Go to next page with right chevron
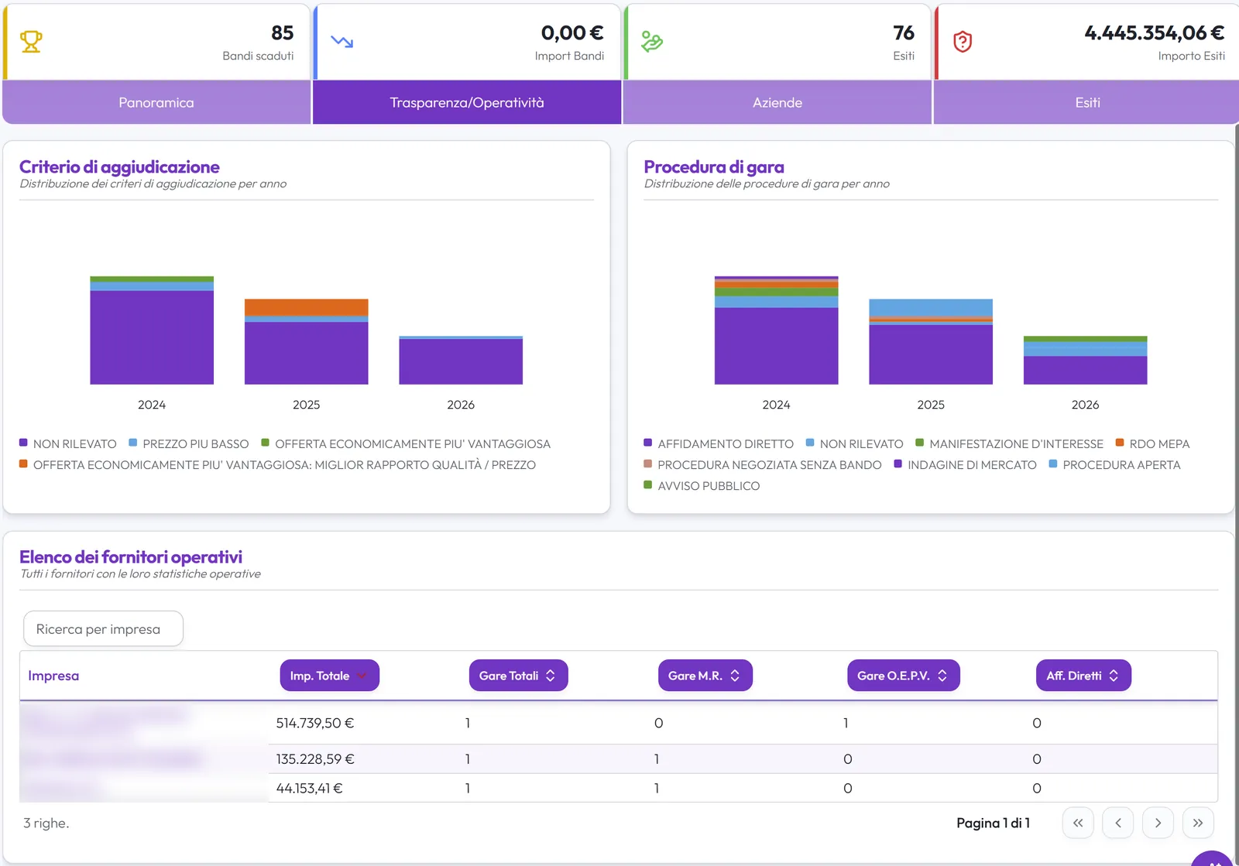The width and height of the screenshot is (1239, 866). (1158, 823)
